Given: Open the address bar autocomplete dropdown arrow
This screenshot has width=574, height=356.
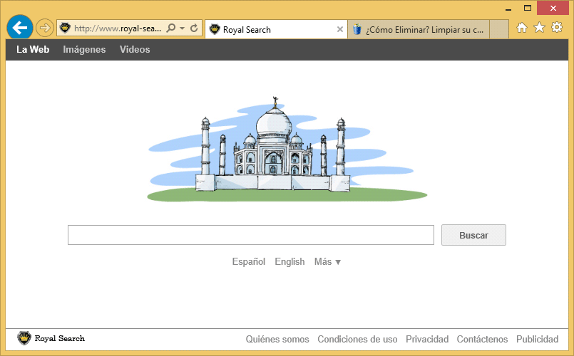Looking at the screenshot, I should [x=183, y=28].
